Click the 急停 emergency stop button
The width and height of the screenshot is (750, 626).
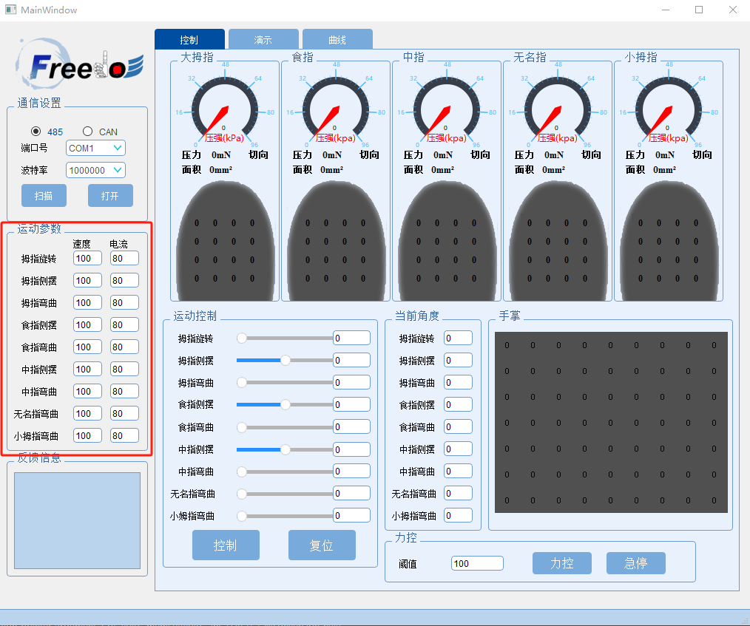pyautogui.click(x=635, y=563)
